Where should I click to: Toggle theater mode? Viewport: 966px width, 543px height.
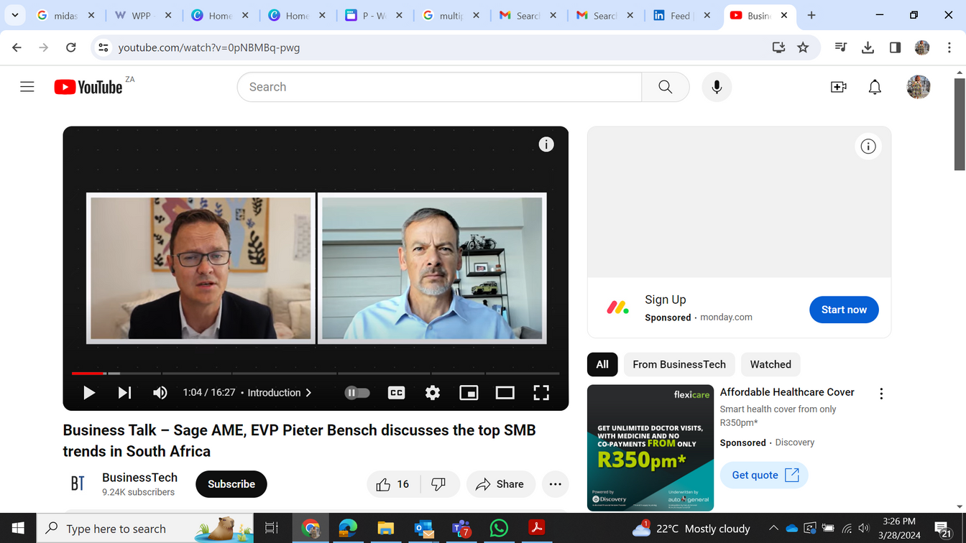pos(505,392)
